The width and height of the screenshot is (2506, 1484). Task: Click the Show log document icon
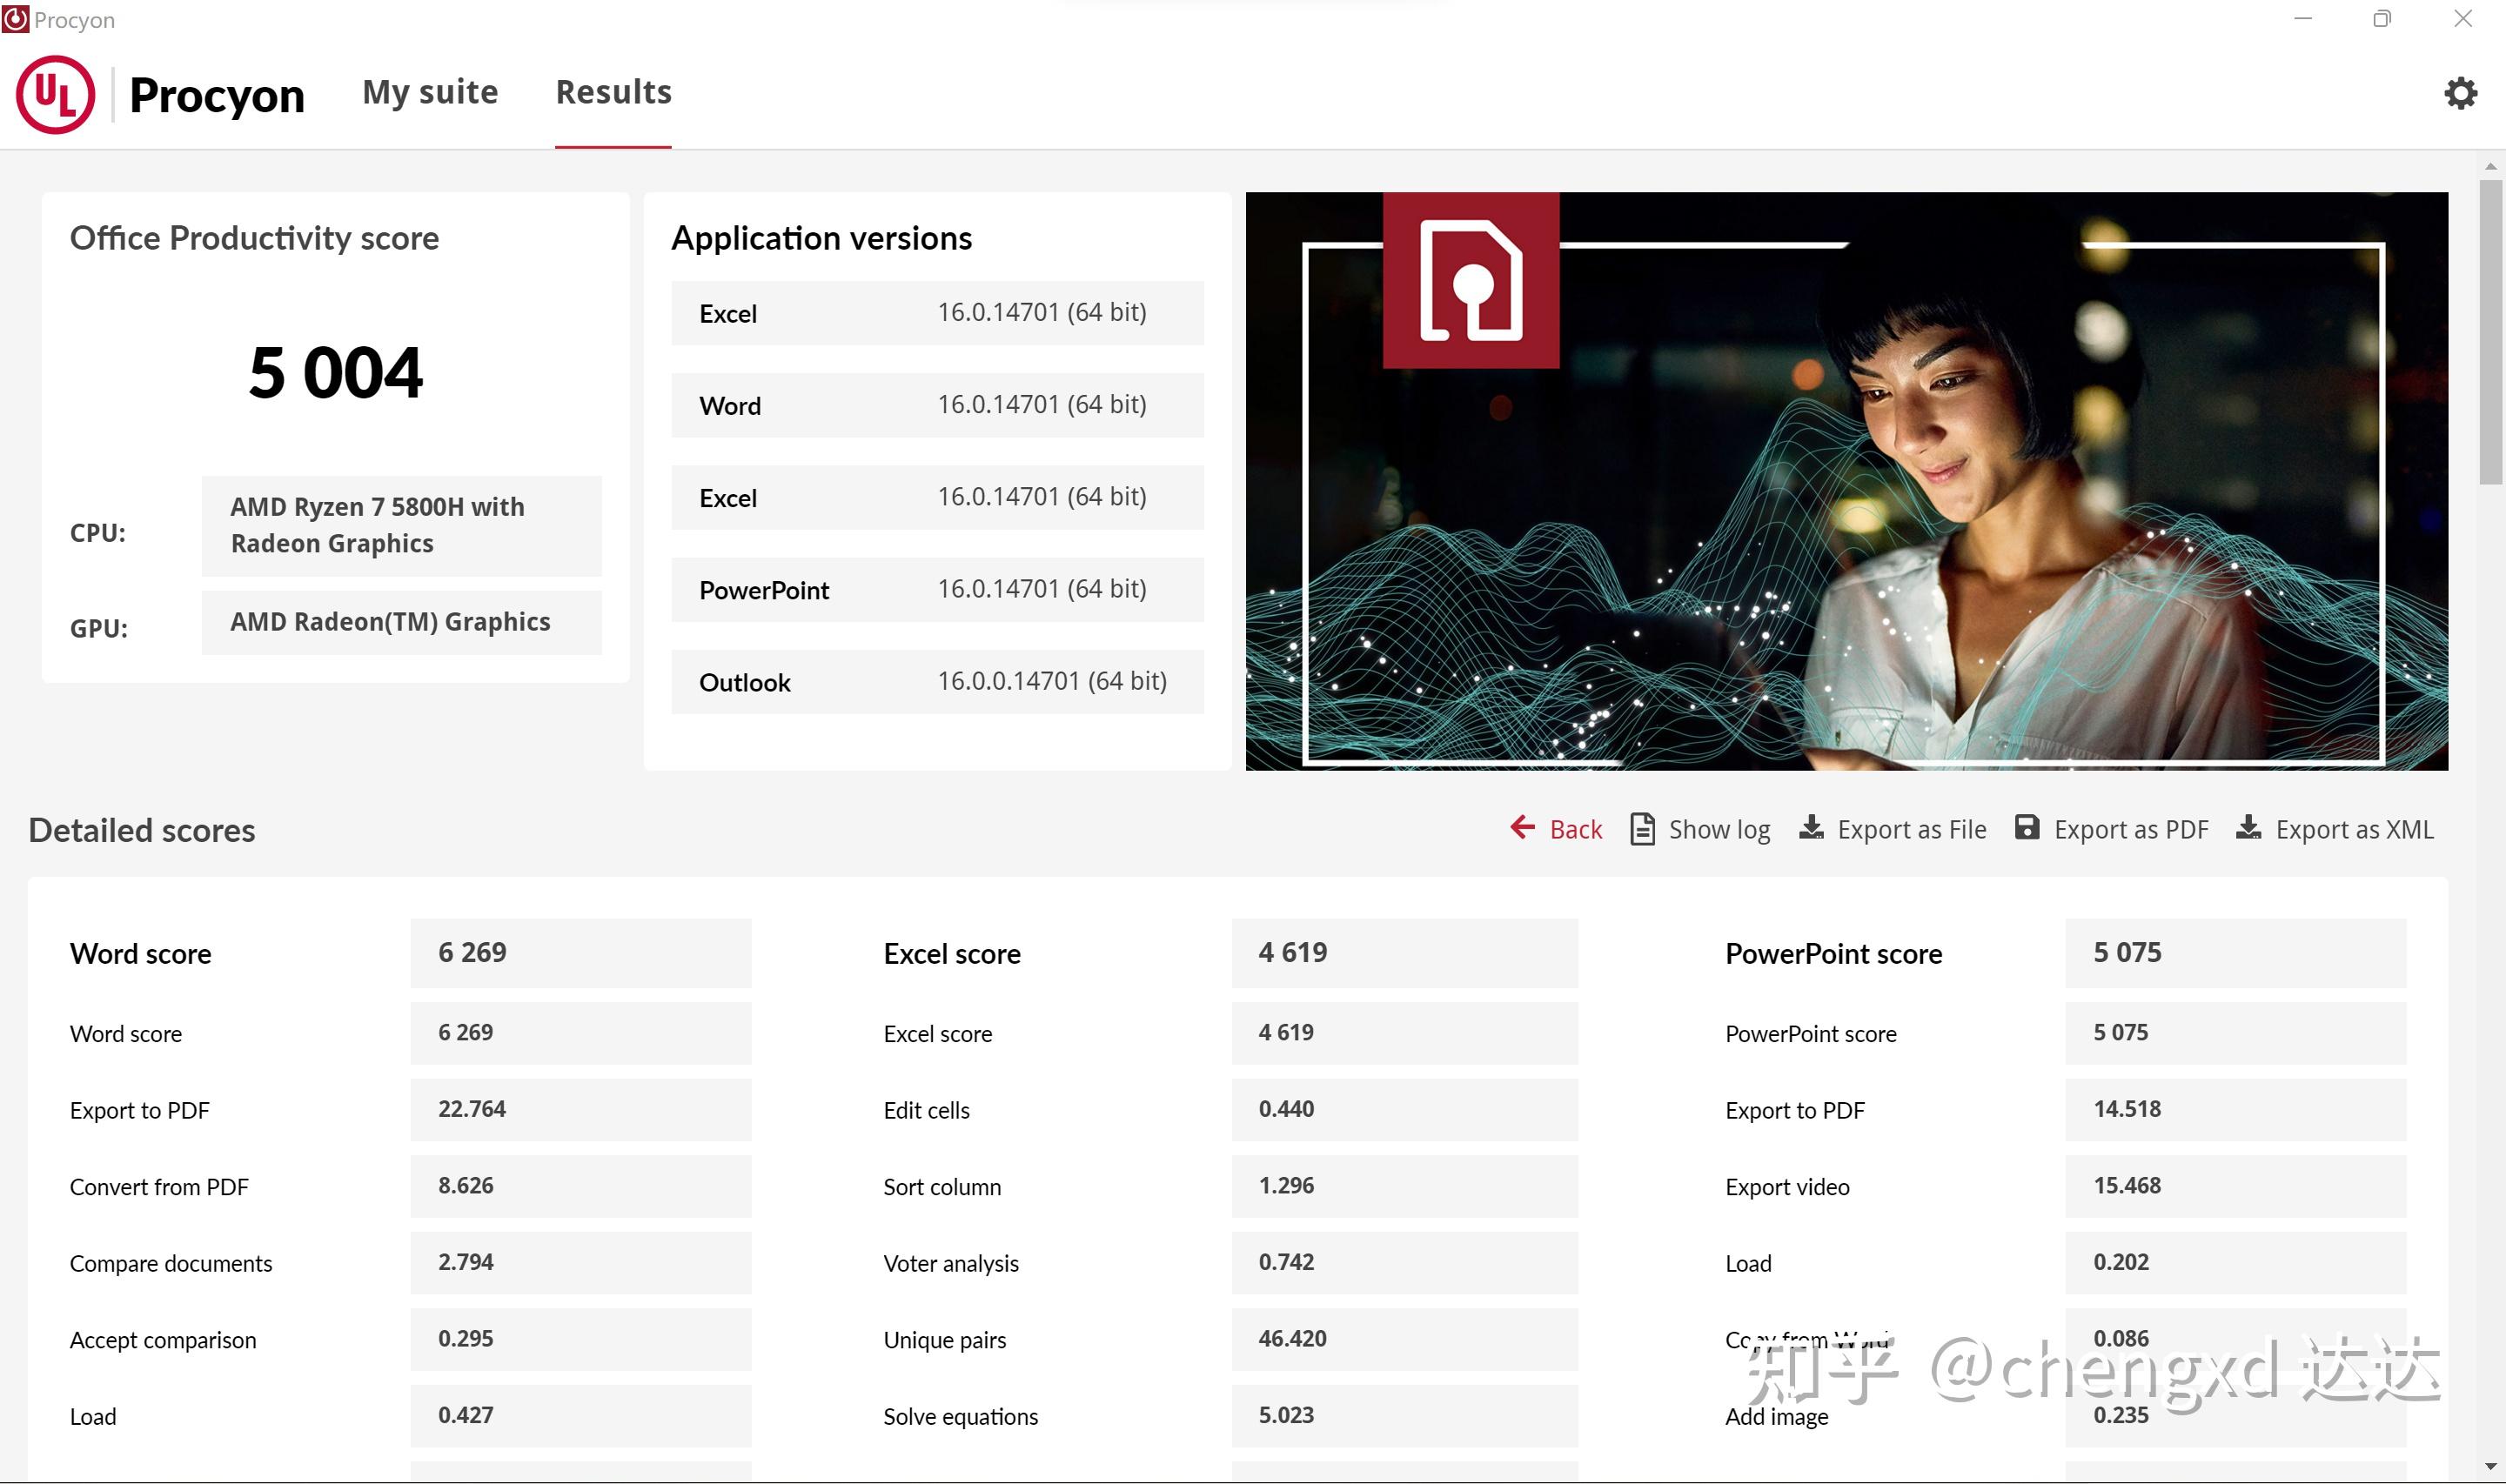1641,829
